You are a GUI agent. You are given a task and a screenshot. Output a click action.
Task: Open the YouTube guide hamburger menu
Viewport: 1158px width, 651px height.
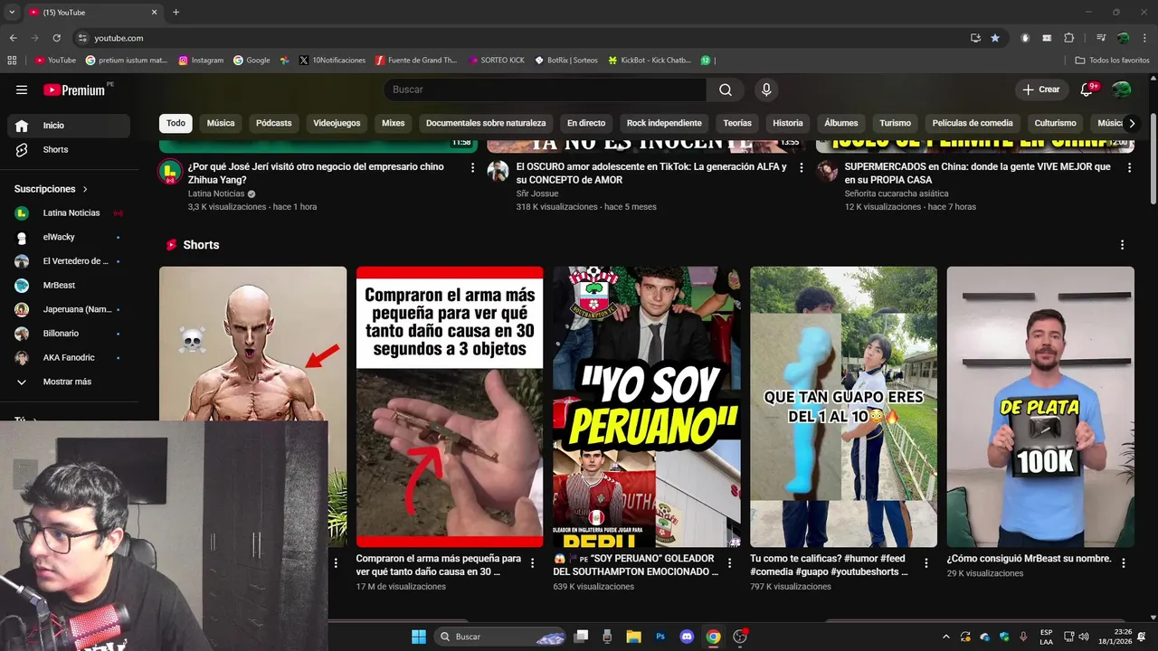(x=22, y=90)
